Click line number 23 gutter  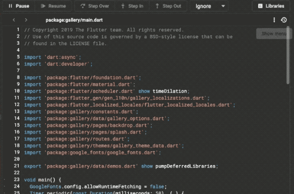17,180
